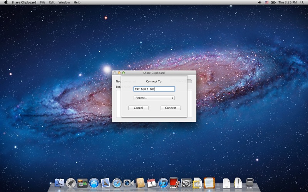Open Finder from the Dock
This screenshot has height=192, width=308.
[59, 183]
